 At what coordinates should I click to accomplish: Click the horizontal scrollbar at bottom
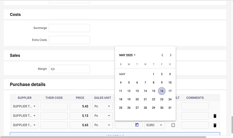103,137
